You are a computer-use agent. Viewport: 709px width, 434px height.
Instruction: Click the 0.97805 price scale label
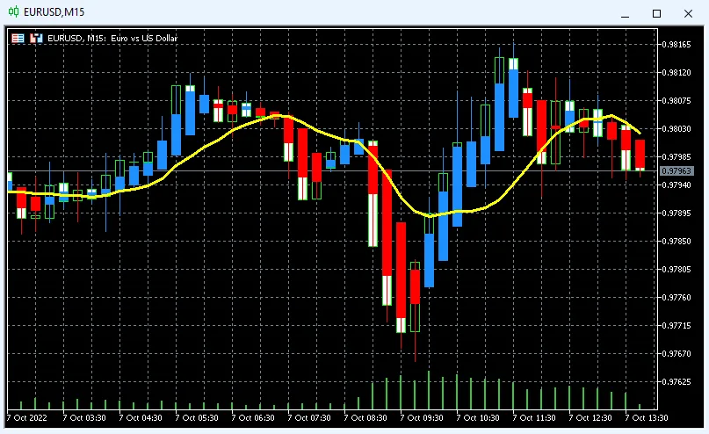point(676,269)
